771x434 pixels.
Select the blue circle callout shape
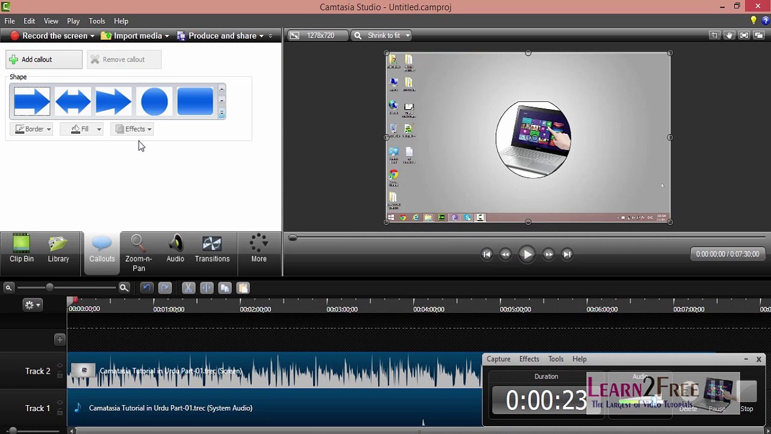[154, 101]
